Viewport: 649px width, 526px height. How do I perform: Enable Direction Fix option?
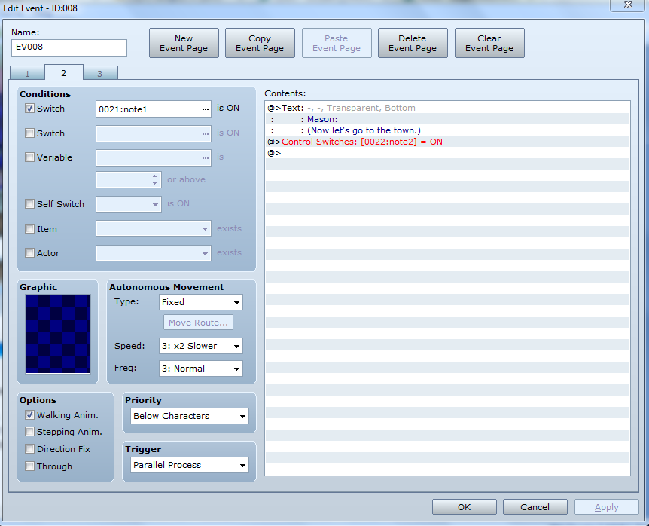pos(29,449)
